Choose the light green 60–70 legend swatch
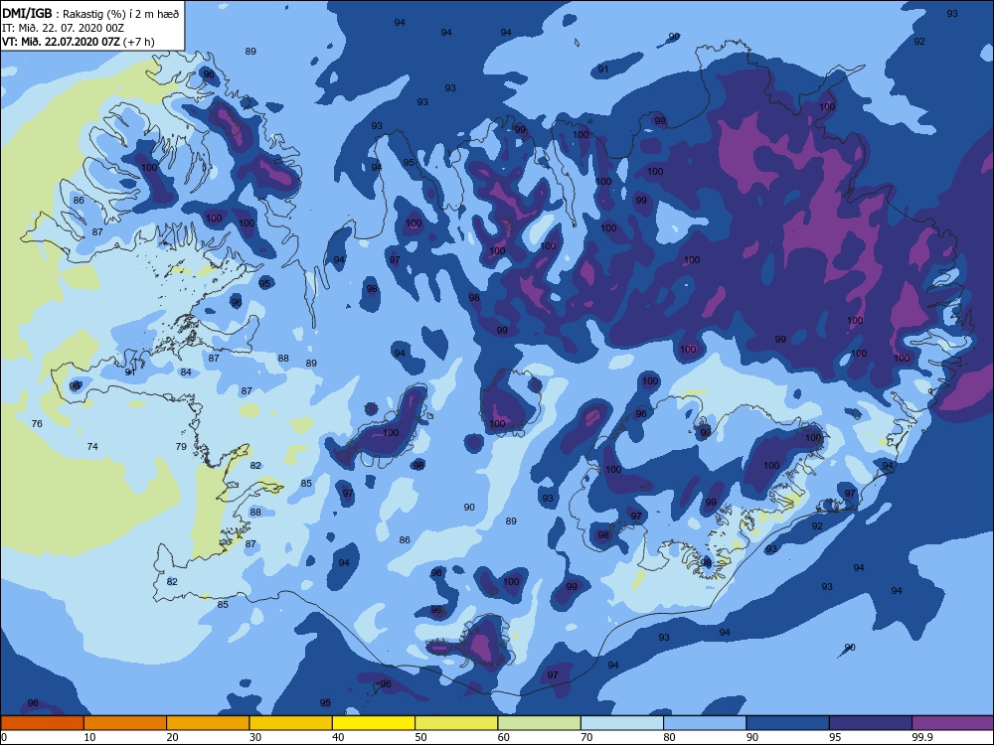 (540, 723)
